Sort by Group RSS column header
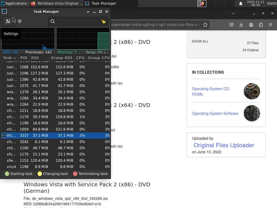This screenshot has height=208, width=277. [x=61, y=58]
